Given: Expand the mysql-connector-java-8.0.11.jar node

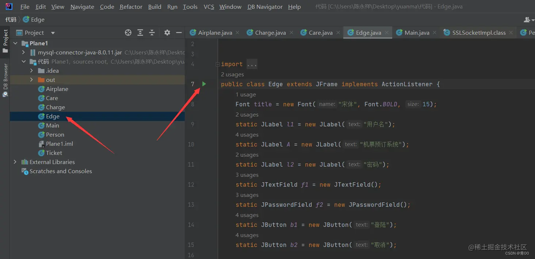Looking at the screenshot, I should coord(24,52).
